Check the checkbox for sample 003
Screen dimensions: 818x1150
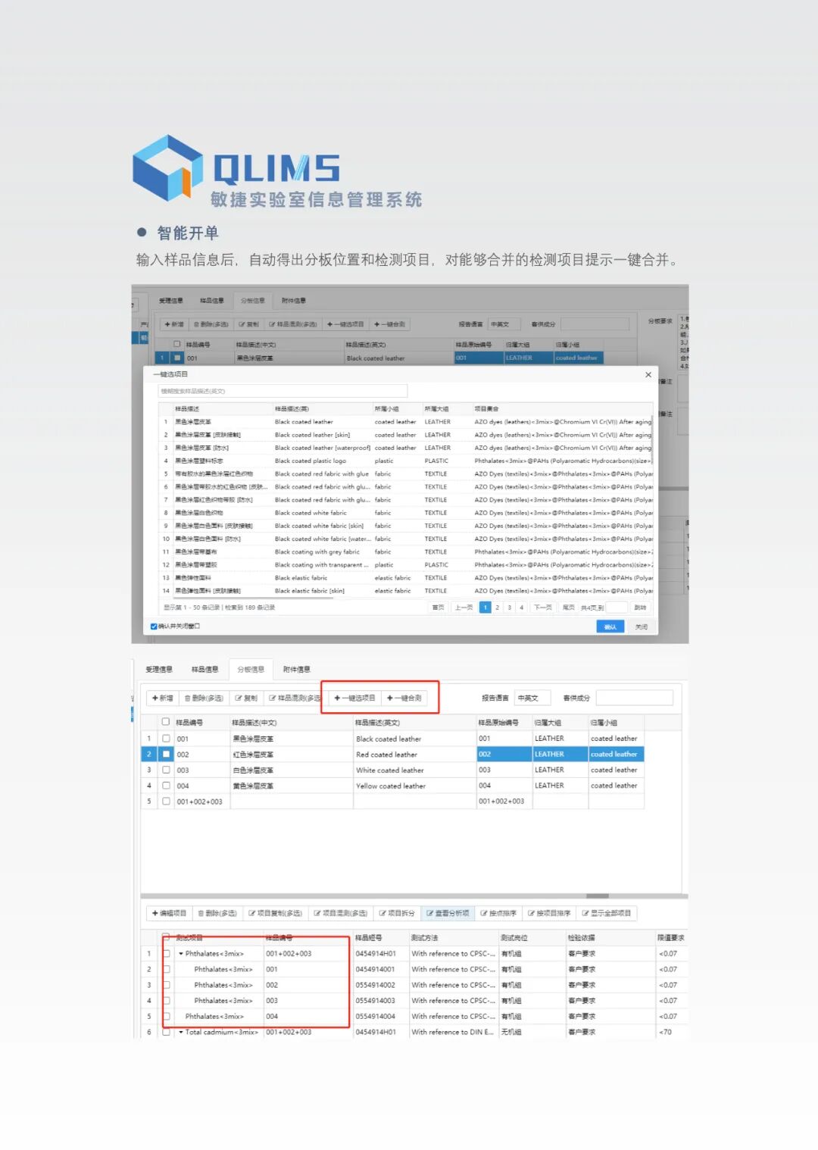point(166,770)
